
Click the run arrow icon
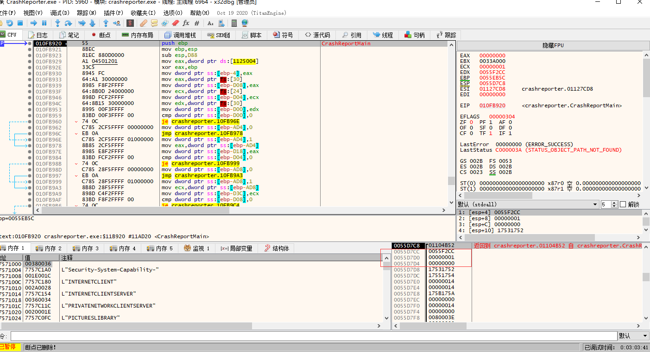point(34,23)
